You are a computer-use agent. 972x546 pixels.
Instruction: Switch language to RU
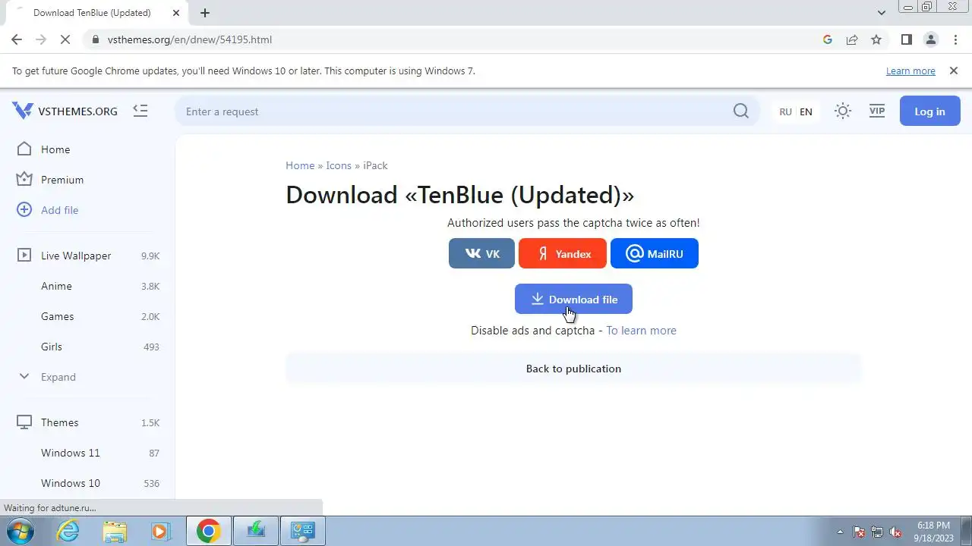coord(785,111)
